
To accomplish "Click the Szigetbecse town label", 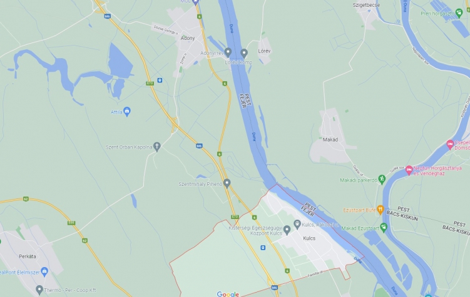I will (x=366, y=5).
